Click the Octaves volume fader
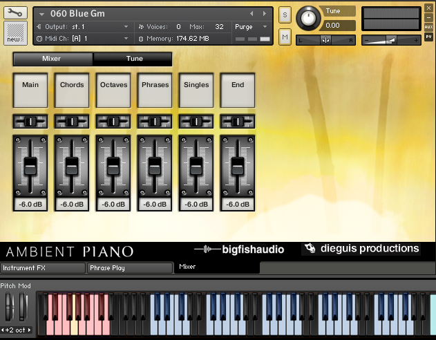The height and width of the screenshot is (340, 436). (x=113, y=166)
